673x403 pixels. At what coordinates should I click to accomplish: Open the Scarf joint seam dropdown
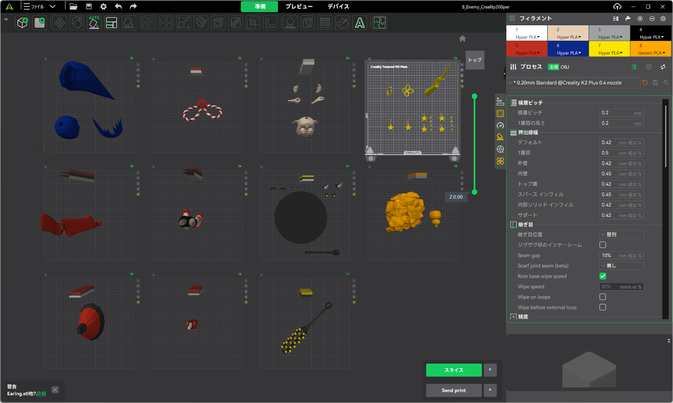coord(621,266)
